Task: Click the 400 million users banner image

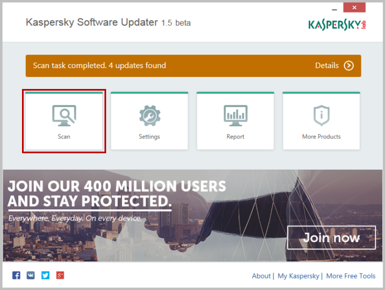Action: click(x=193, y=215)
